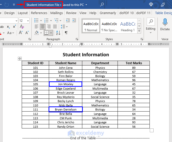172x142 pixels.
Task: Open the title bar search magnifier
Action: point(102,5)
